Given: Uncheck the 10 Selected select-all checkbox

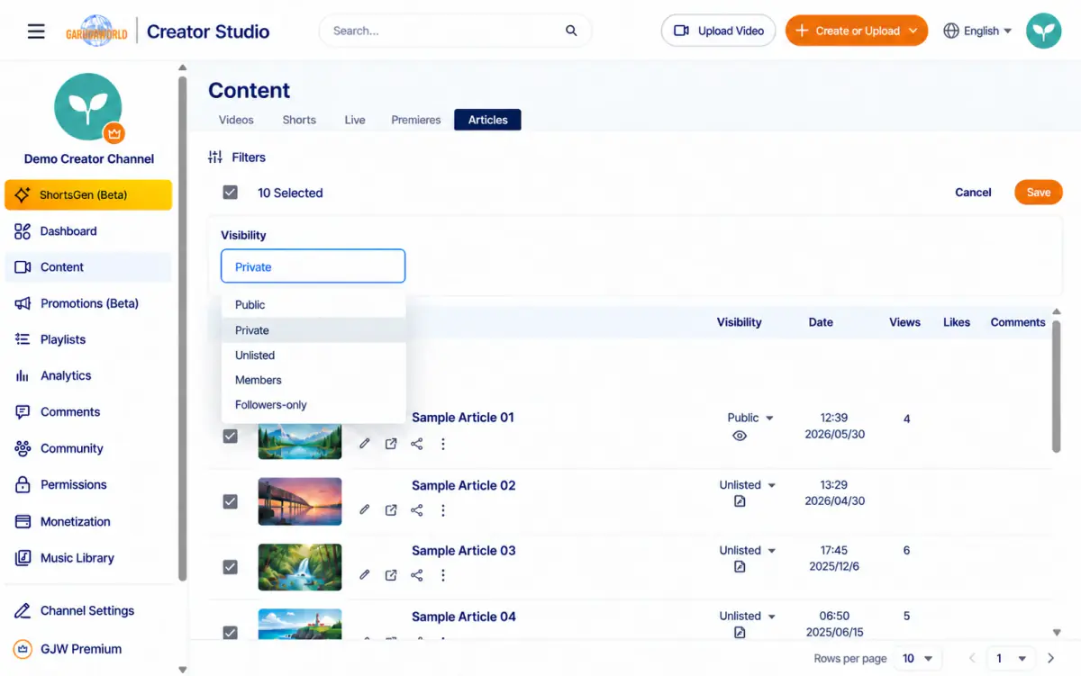Looking at the screenshot, I should point(231,193).
